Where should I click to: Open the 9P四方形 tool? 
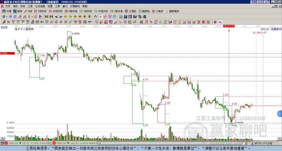[x=56, y=11]
